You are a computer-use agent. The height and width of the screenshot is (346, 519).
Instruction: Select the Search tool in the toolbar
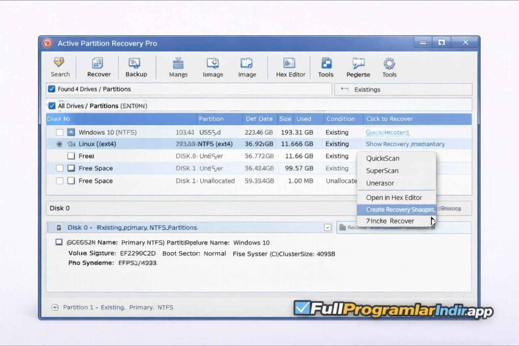pos(59,67)
